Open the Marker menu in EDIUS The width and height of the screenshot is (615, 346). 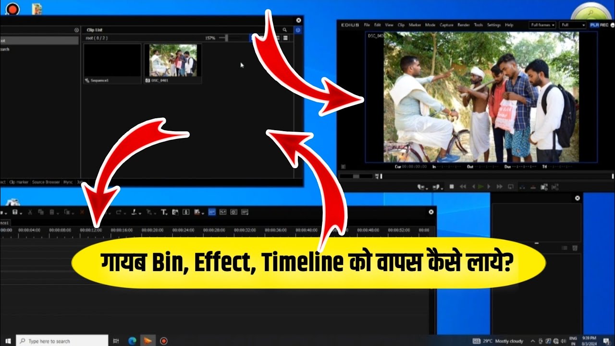pos(415,25)
